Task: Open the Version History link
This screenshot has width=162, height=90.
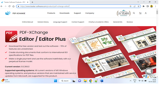Action: [43, 22]
